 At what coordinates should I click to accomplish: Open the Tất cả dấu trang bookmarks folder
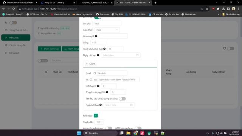231,14
